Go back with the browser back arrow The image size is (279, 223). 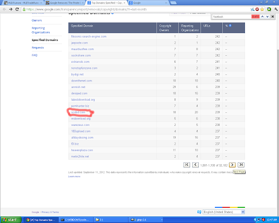click(x=4, y=9)
